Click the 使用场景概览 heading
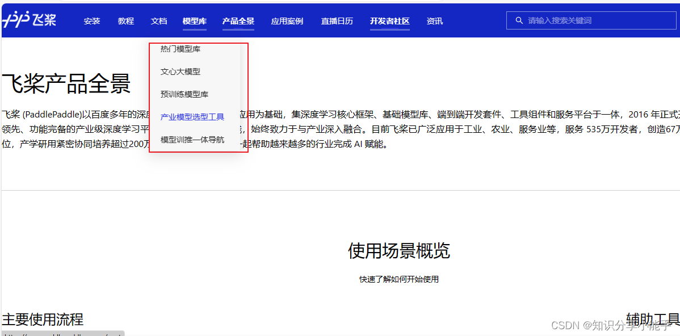Screen dimensions: 680x336 398,250
